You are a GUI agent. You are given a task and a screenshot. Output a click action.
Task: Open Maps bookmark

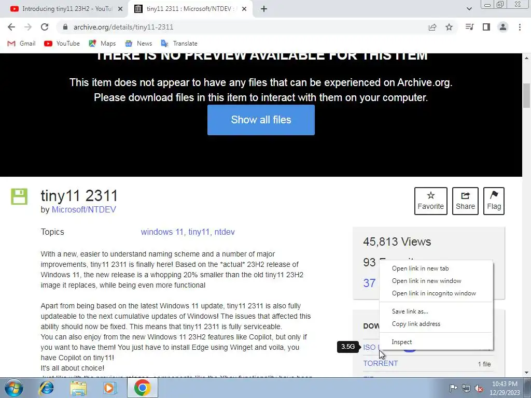pyautogui.click(x=102, y=44)
